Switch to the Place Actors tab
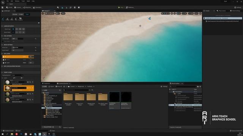Image resolution: width=243 pixels, height=136 pixels. click(x=221, y=11)
